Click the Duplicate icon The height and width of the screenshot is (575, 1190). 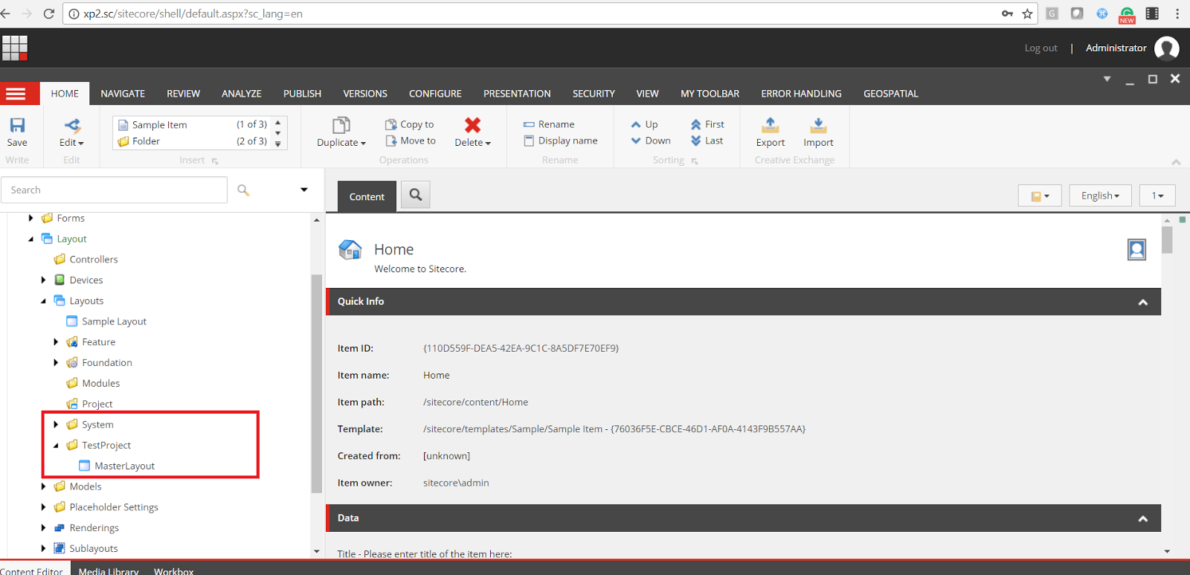341,125
